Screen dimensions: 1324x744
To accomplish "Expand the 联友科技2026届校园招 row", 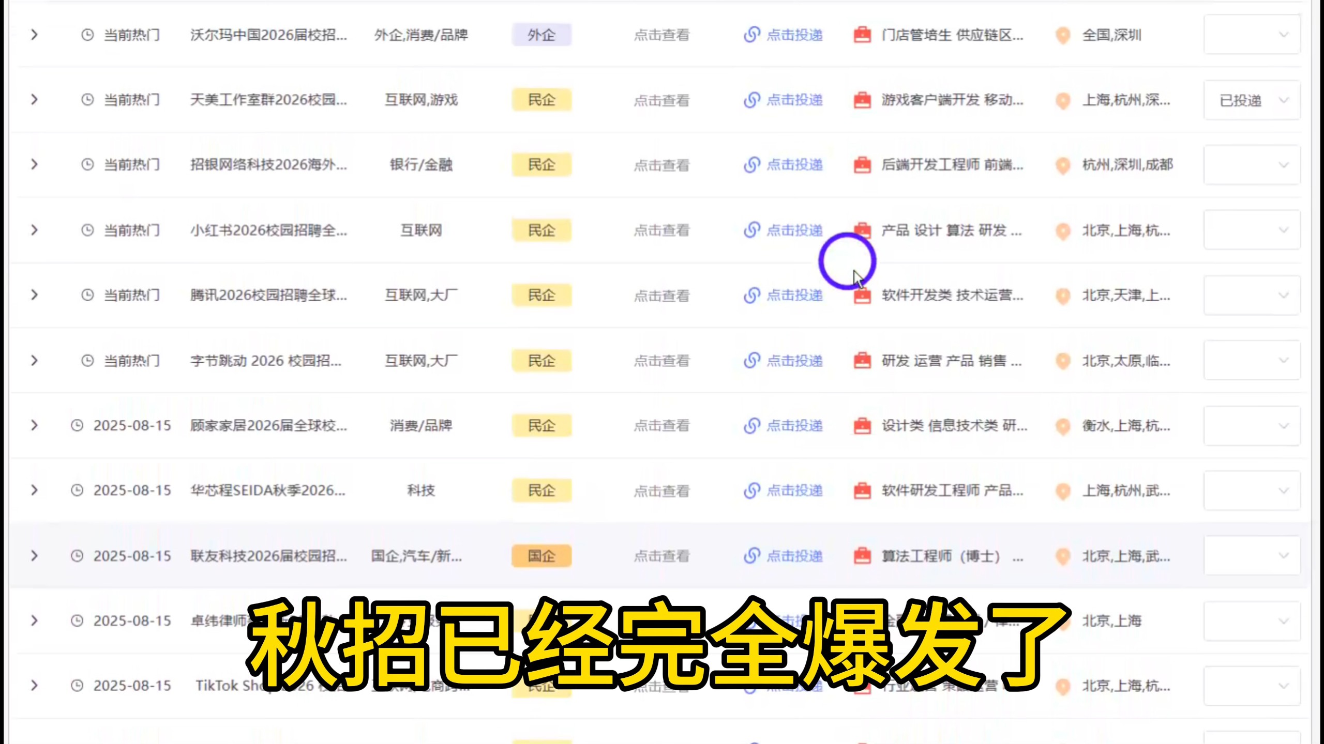I will click(34, 556).
